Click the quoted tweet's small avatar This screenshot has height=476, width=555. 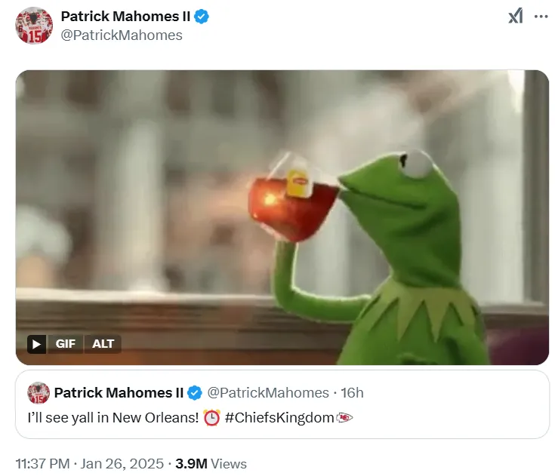pyautogui.click(x=39, y=393)
